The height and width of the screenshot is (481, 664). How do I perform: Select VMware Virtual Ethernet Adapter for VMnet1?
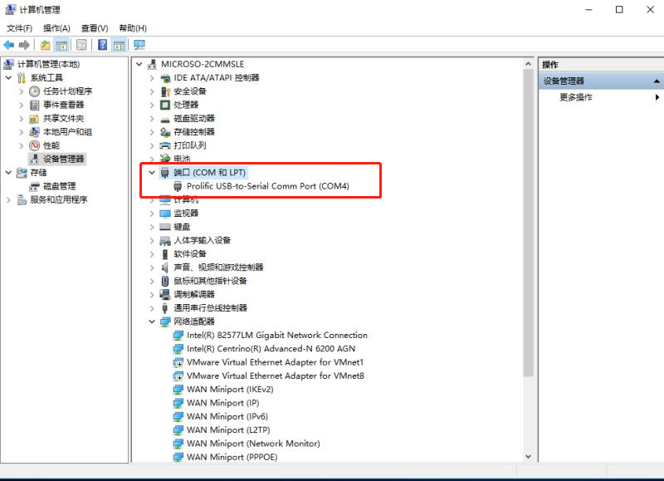click(x=276, y=362)
